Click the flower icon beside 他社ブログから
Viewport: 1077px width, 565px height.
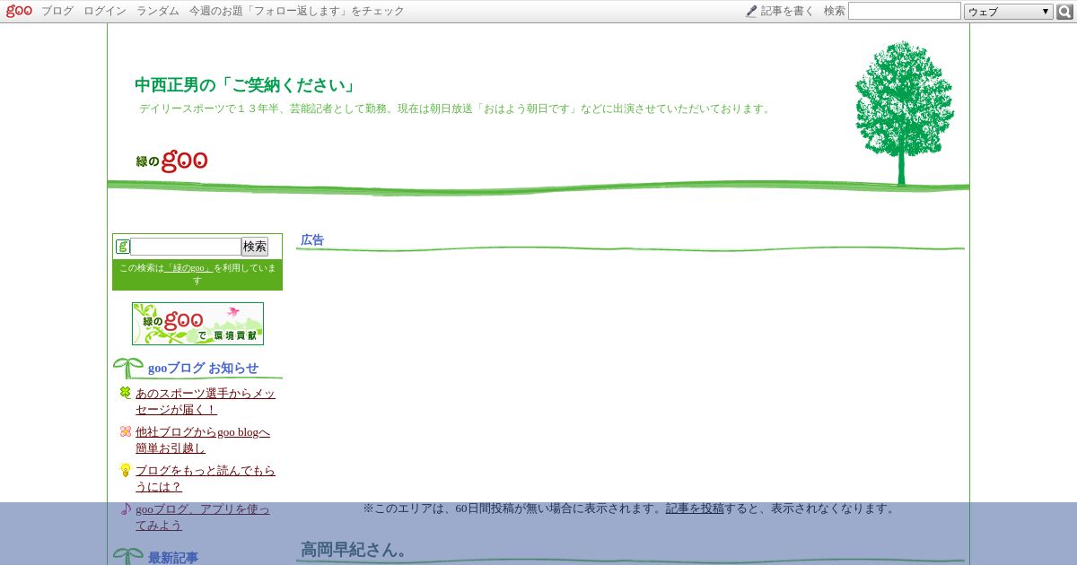click(x=126, y=431)
